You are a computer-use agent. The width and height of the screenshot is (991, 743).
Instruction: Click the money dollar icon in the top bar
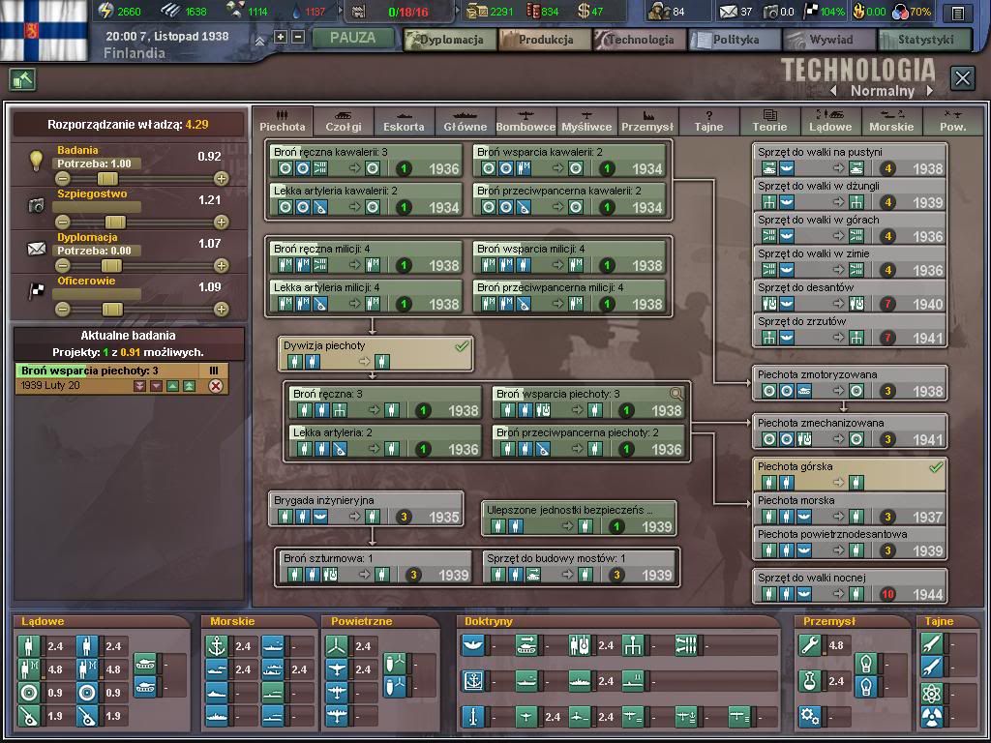pos(583,11)
